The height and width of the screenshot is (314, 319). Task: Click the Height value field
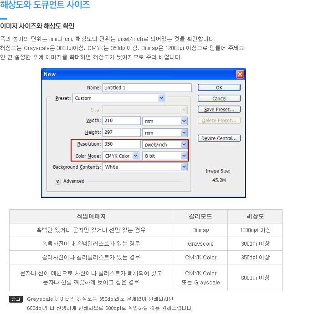tap(122, 132)
